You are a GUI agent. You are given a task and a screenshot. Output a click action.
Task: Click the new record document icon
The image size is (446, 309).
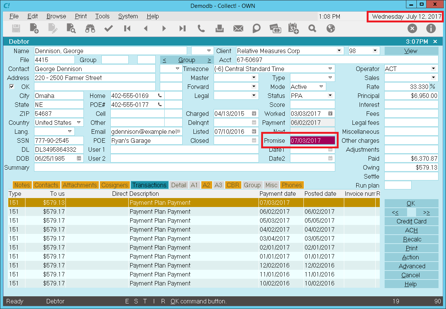(34, 28)
